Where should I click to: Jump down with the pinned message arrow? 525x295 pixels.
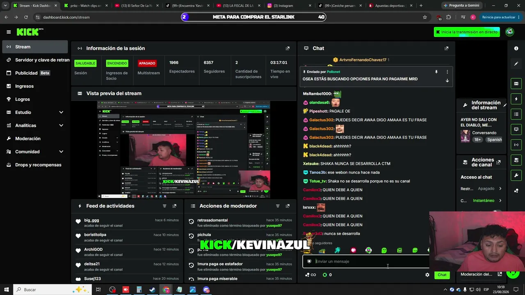[x=447, y=81]
